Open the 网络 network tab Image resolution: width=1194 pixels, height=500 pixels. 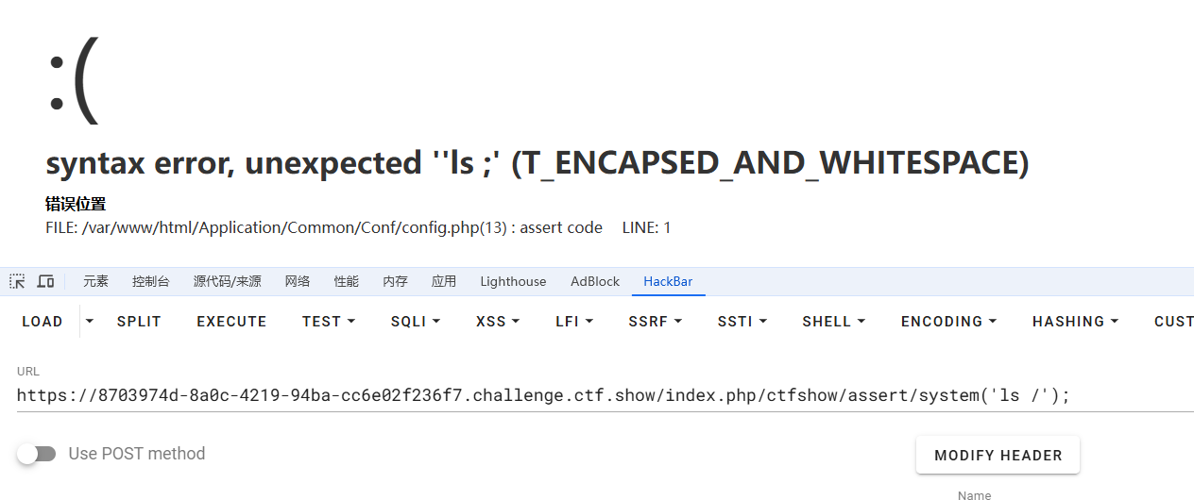tap(298, 281)
